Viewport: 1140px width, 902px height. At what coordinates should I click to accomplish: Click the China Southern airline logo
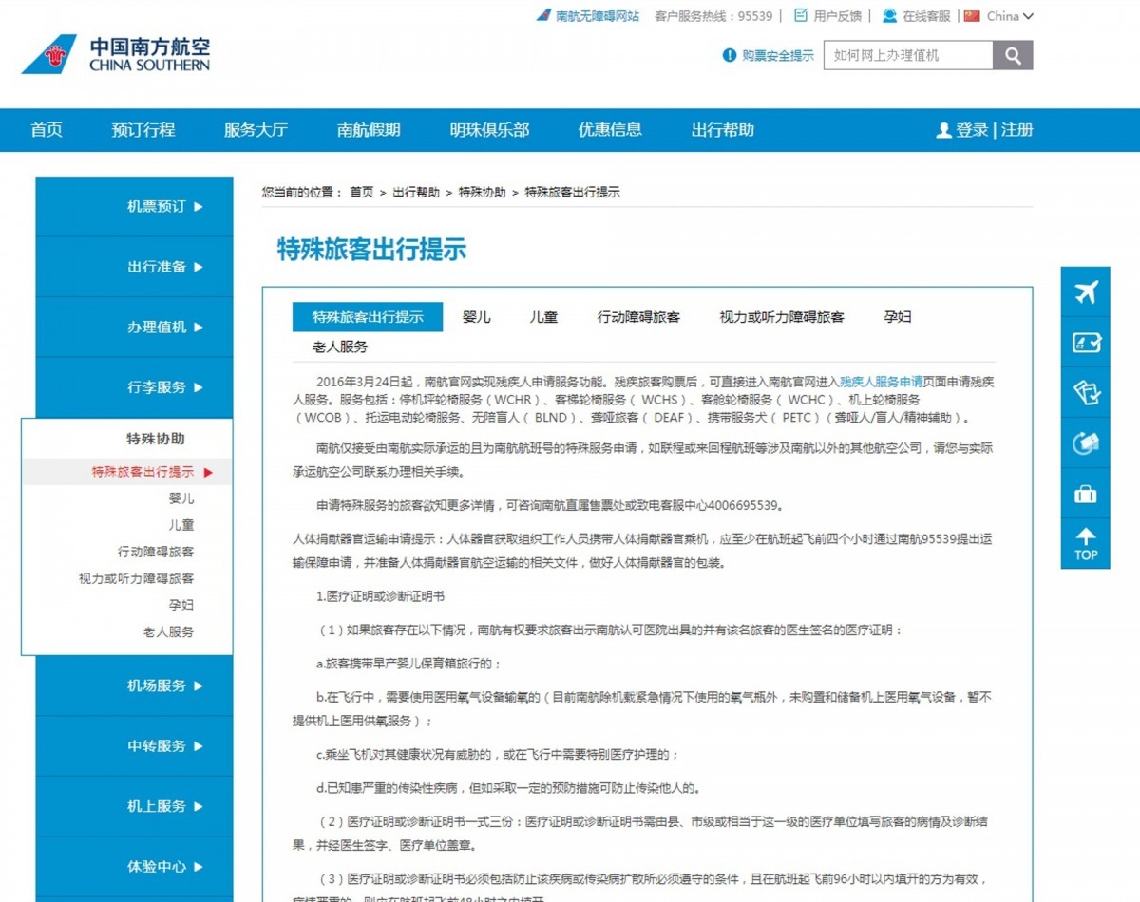point(114,54)
